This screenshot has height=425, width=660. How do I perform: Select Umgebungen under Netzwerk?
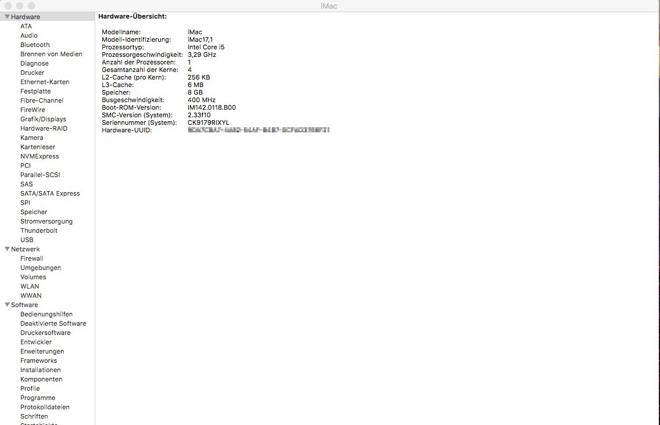[41, 268]
